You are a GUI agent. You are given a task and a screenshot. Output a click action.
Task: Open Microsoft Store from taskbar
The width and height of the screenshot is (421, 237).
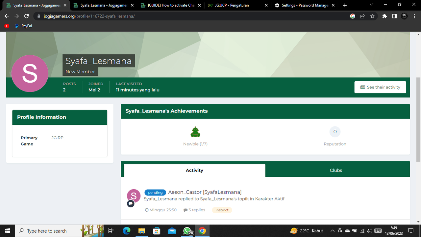point(157,231)
